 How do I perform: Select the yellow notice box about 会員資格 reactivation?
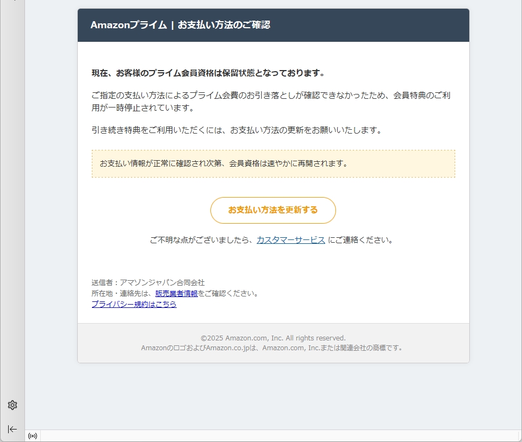tap(273, 163)
